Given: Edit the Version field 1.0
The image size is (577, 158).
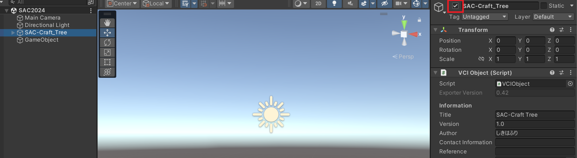Looking at the screenshot, I should [x=535, y=124].
